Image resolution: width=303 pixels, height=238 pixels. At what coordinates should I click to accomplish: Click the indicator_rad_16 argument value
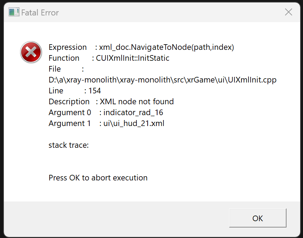[133, 113]
